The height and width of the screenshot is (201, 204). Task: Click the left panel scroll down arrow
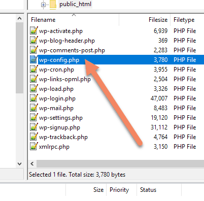point(19,164)
